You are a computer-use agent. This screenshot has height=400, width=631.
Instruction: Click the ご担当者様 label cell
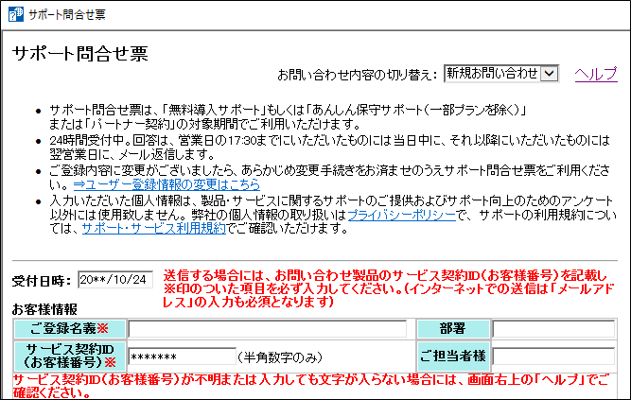click(453, 357)
